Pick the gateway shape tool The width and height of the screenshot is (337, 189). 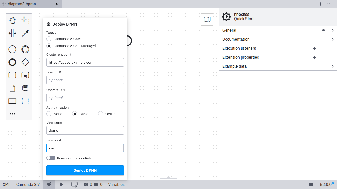coord(25,62)
